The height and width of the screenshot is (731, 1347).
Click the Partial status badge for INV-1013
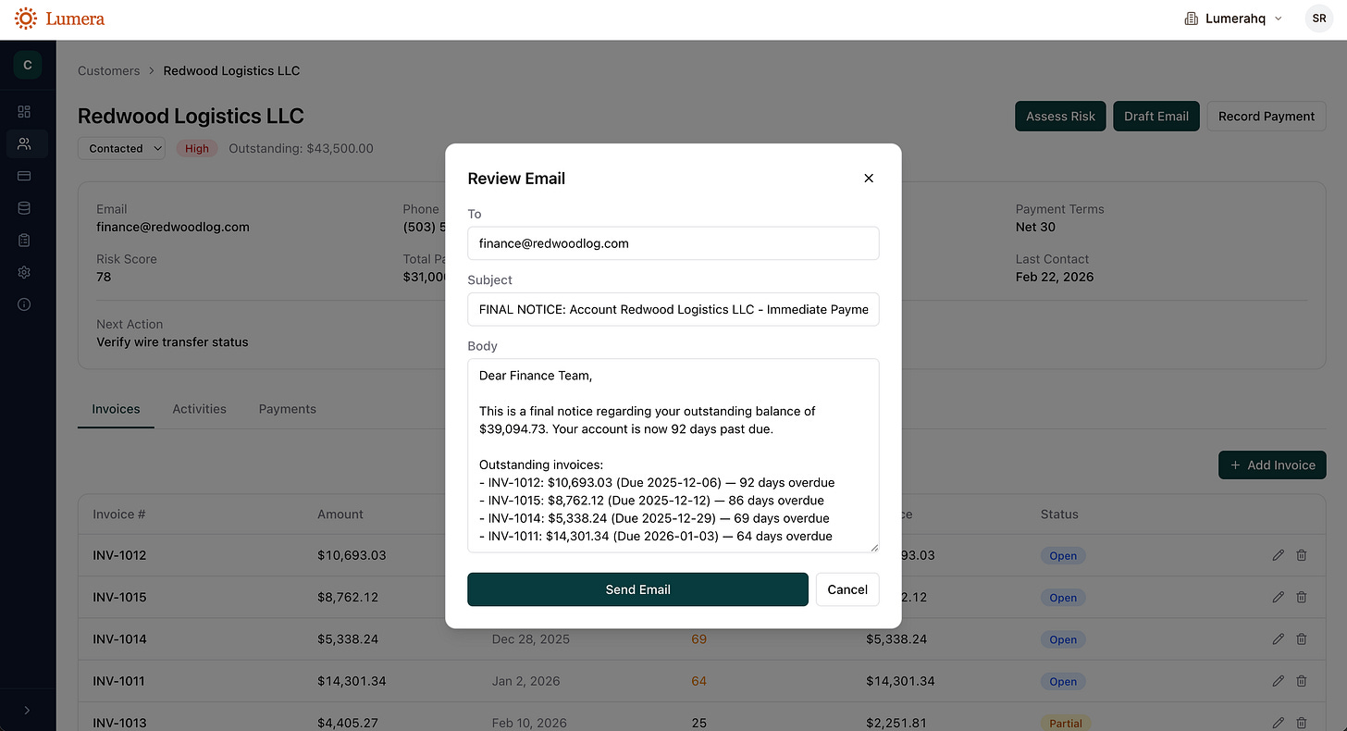(x=1066, y=723)
